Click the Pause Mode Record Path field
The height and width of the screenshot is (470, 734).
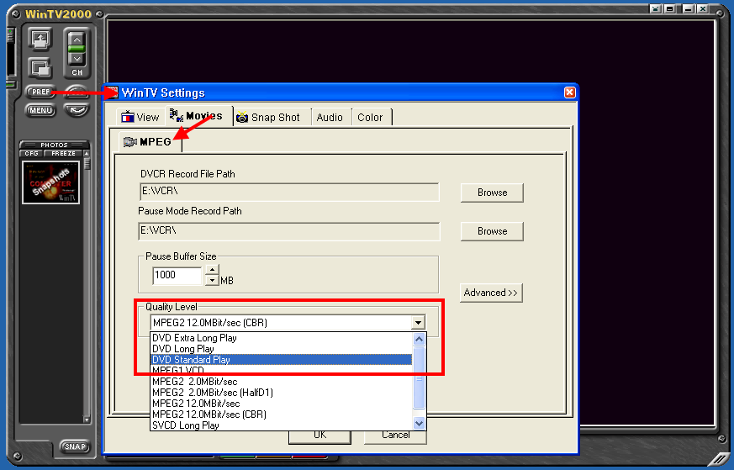point(289,231)
